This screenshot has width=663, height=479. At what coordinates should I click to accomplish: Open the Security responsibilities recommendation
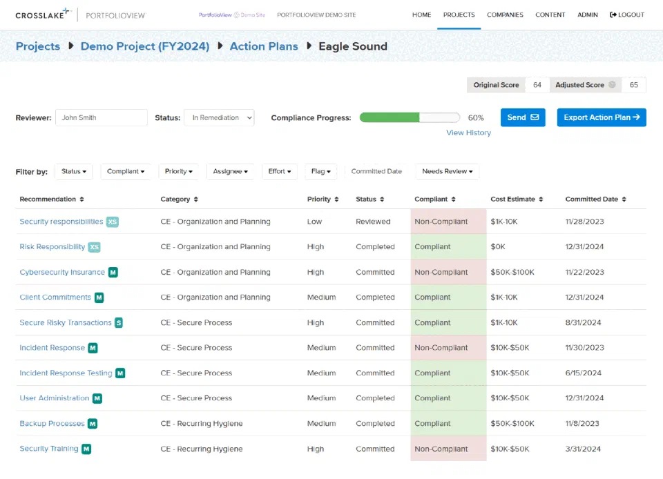[x=61, y=222]
